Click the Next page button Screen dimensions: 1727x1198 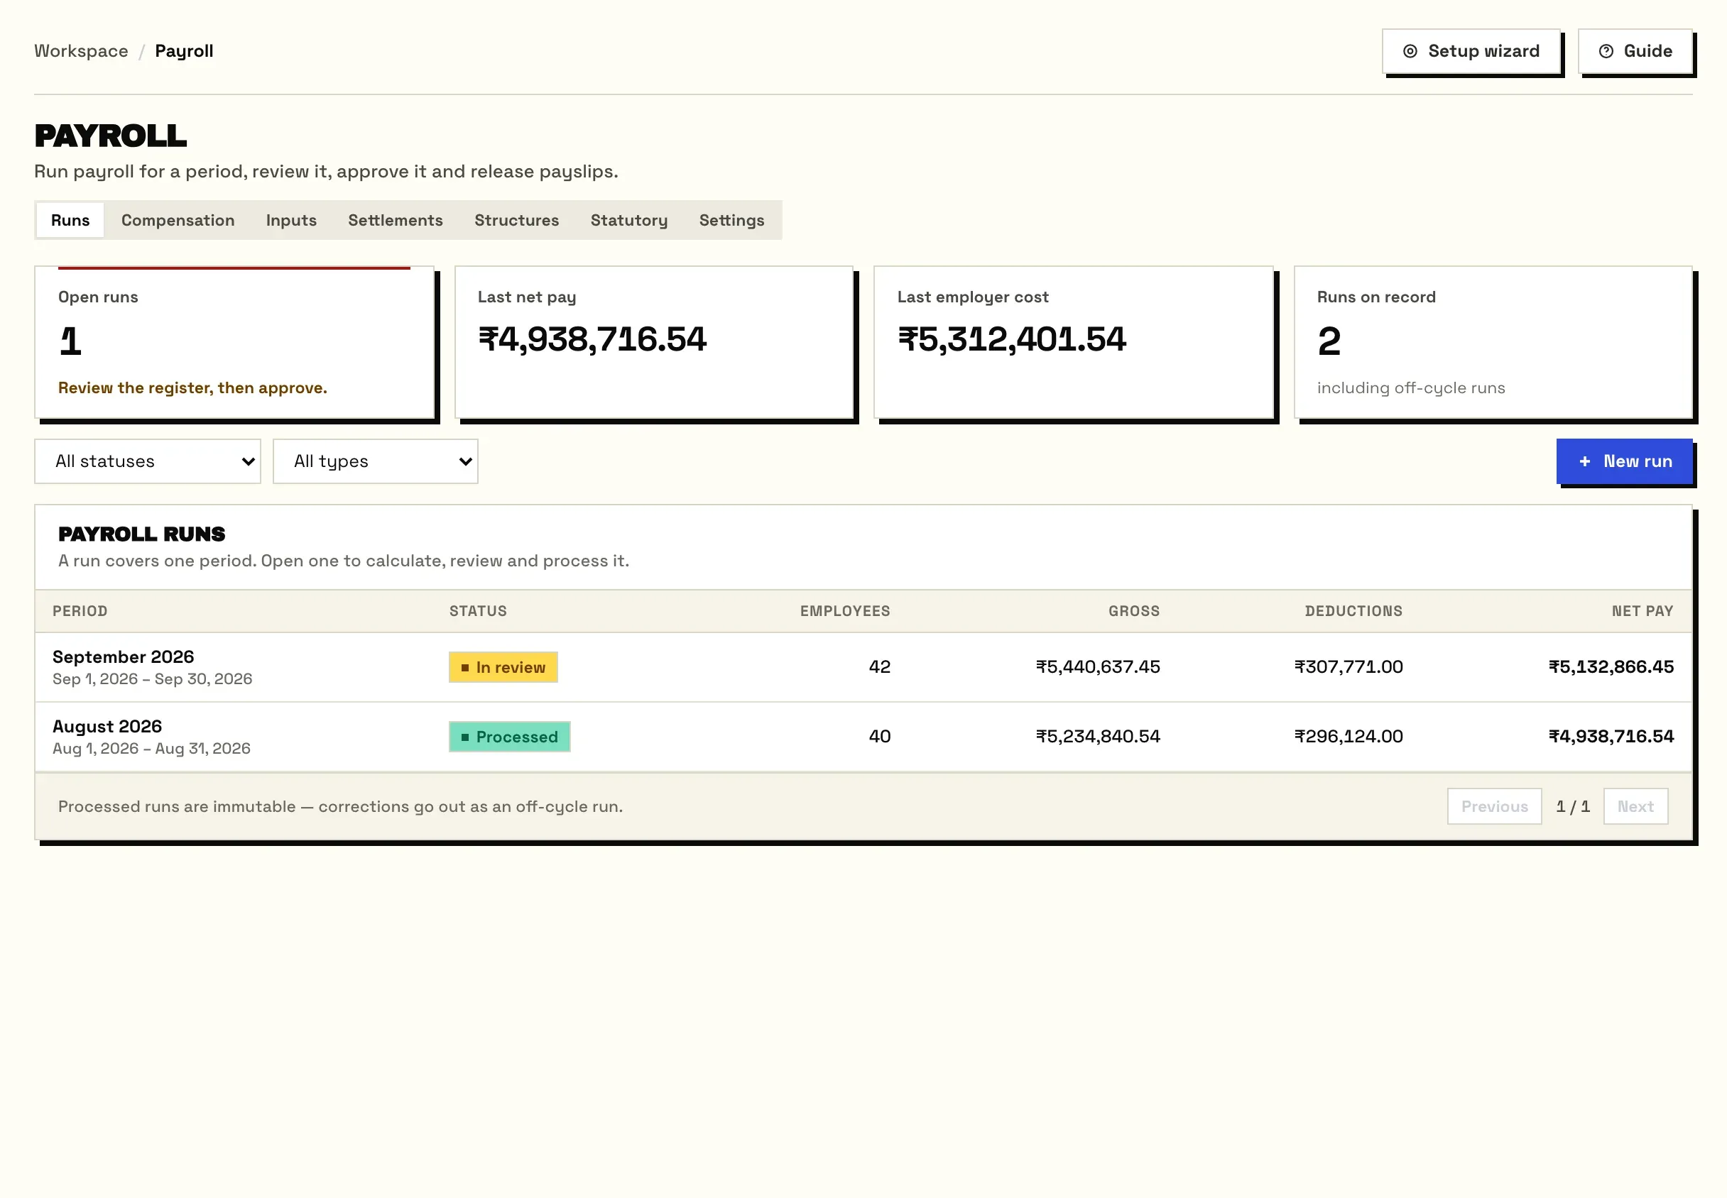(x=1635, y=807)
